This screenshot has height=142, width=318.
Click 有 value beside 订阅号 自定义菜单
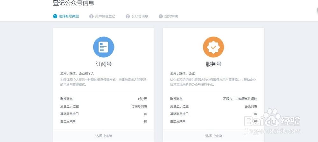pyautogui.click(x=145, y=121)
